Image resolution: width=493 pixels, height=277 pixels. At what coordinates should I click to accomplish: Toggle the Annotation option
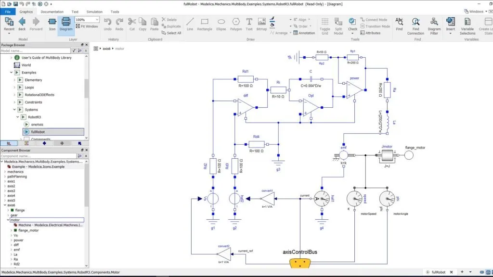pyautogui.click(x=304, y=33)
